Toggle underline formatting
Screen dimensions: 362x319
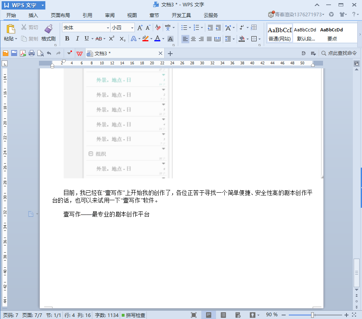(x=87, y=39)
